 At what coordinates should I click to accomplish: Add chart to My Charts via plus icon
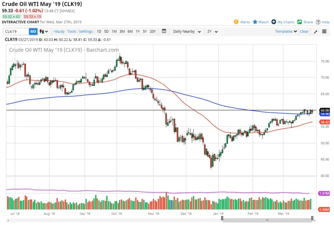point(274,22)
